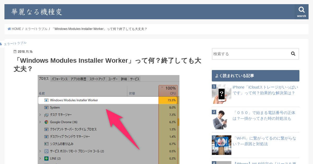Expand the サービス ホスト row
The height and width of the screenshot is (164, 313).
pyautogui.click(x=40, y=151)
